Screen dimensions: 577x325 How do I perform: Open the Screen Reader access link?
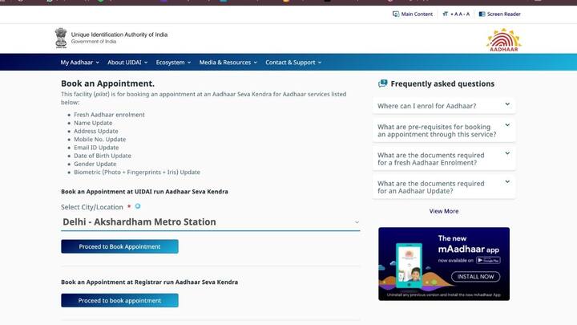[499, 14]
